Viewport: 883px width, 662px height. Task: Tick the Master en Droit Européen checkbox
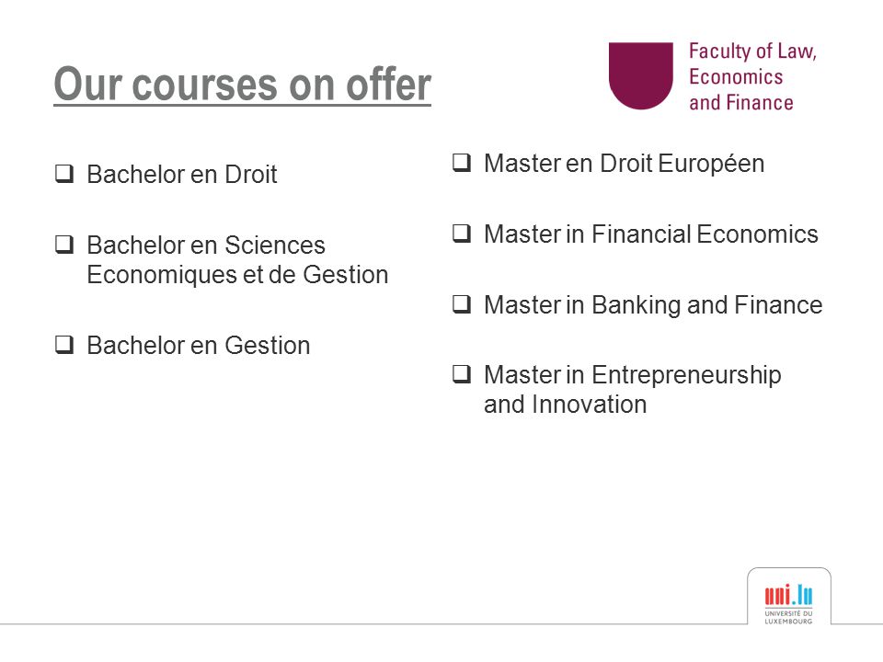462,163
